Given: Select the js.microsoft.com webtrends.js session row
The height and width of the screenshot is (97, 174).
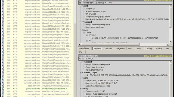Looking at the screenshot, I should (x=37, y=89).
